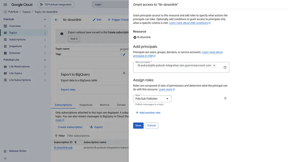Open the TB PubSub Integration project picker
Image resolution: width=288 pixels, height=162 pixels.
tap(56, 5)
